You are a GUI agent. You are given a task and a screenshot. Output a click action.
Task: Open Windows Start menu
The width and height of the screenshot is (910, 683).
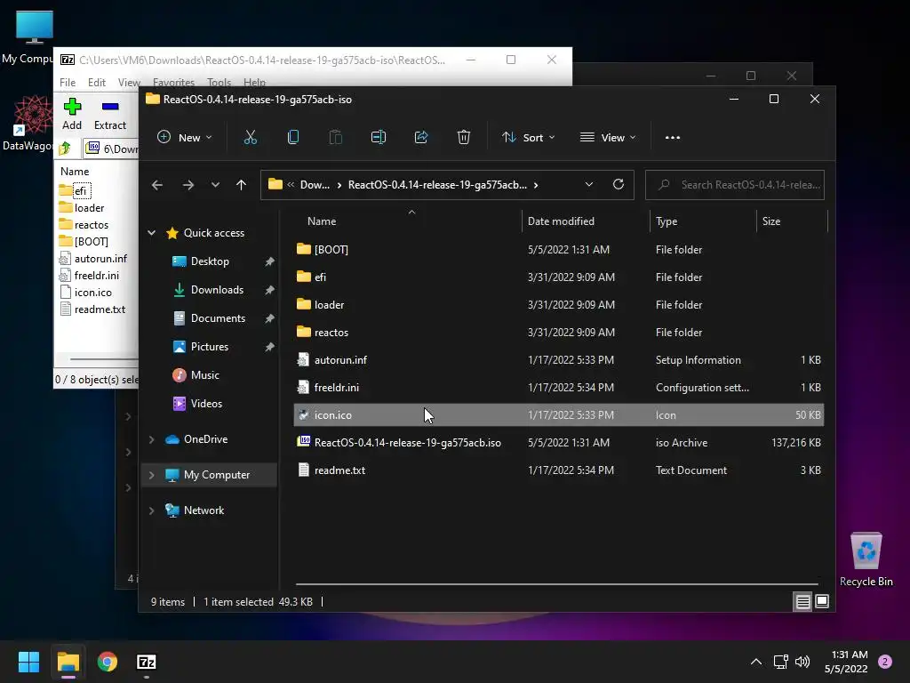pyautogui.click(x=28, y=662)
